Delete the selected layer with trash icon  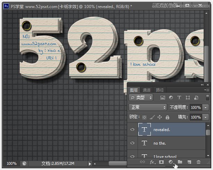[198, 162]
